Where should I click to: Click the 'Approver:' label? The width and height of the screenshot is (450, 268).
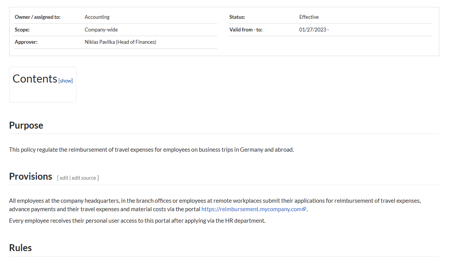(26, 42)
